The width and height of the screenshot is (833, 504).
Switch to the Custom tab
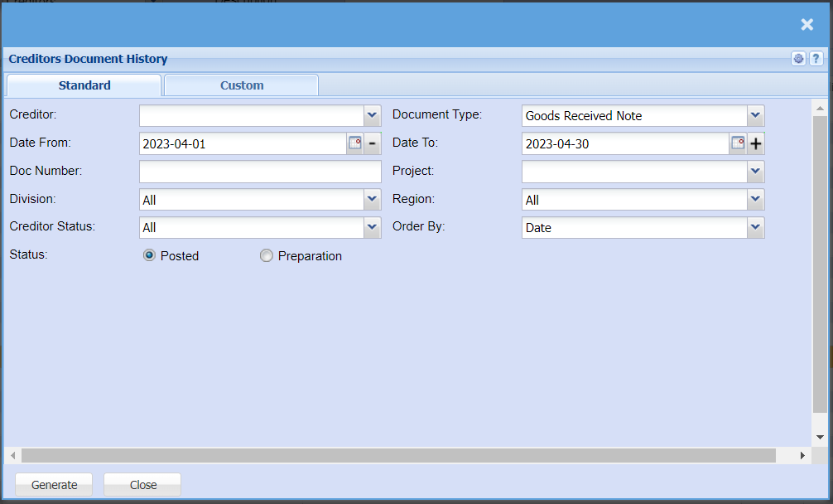coord(242,85)
